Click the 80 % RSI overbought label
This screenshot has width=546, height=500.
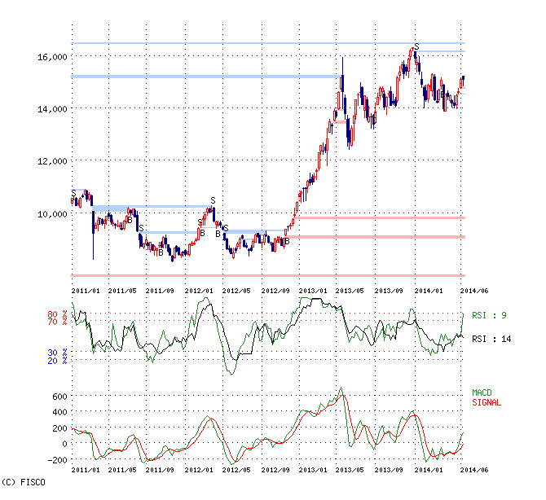[x=56, y=314]
